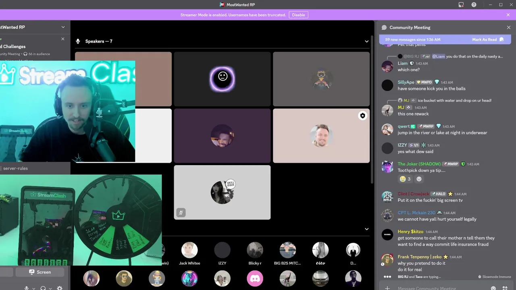Collapse the Speakers — 7 section chevron

click(366, 41)
